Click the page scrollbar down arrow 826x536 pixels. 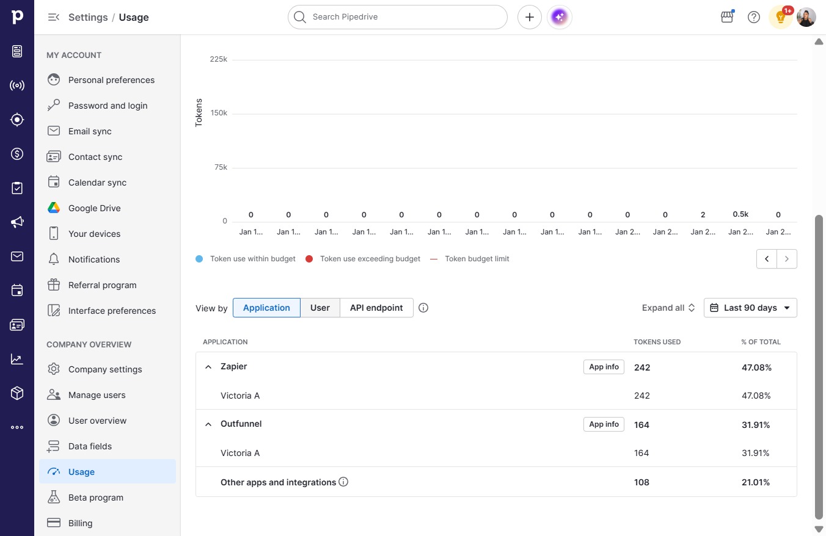(819, 529)
